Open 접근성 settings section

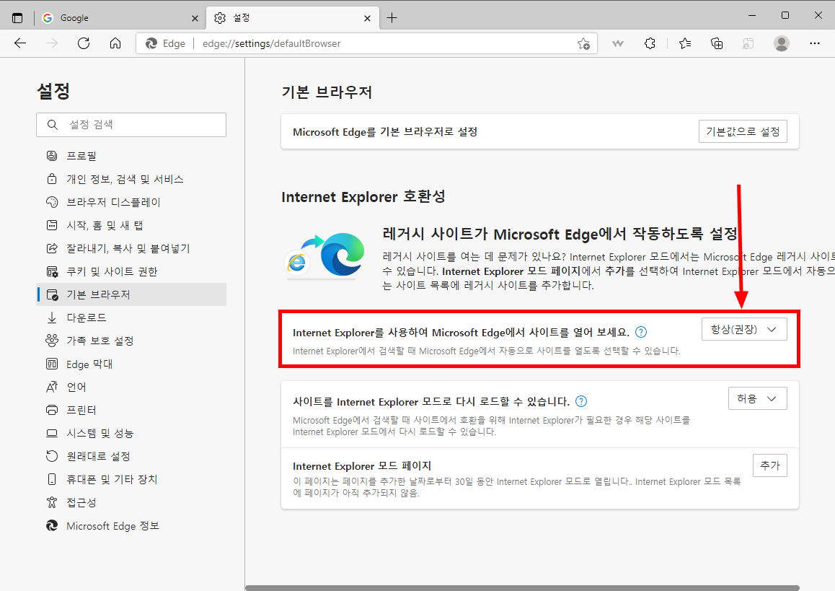[x=131, y=502]
